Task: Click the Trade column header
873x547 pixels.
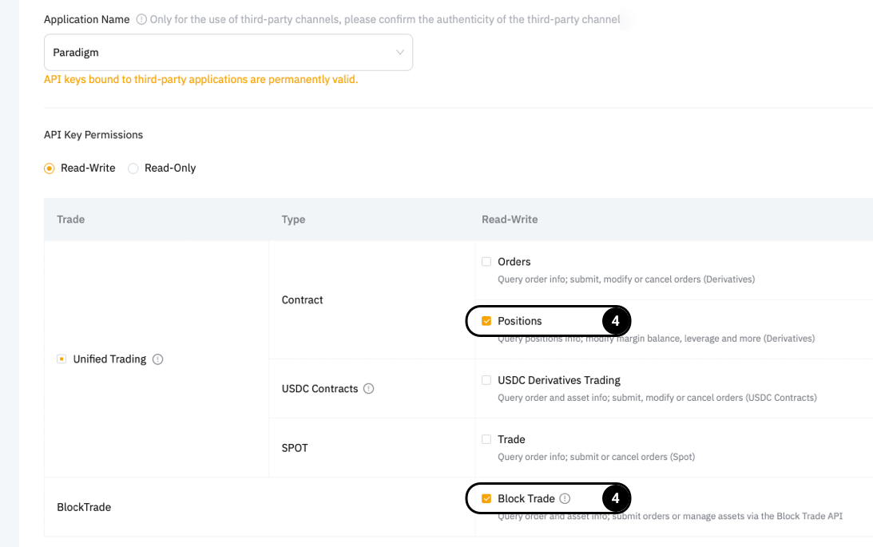Action: pos(71,220)
